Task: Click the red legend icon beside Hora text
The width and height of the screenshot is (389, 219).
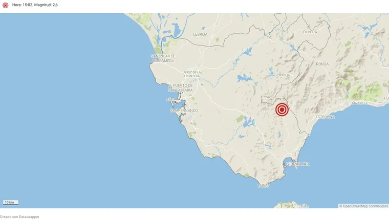Action: click(x=6, y=5)
